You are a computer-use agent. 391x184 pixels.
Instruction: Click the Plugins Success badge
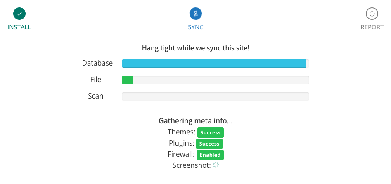pyautogui.click(x=209, y=144)
